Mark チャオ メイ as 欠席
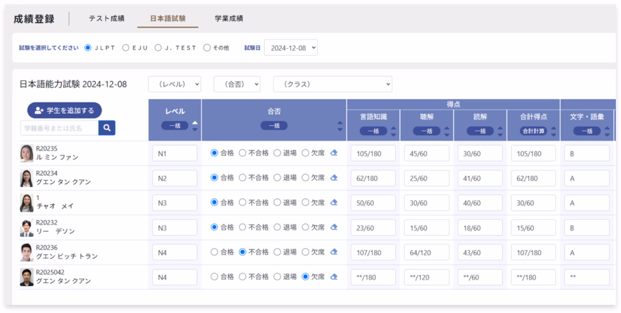 click(305, 203)
